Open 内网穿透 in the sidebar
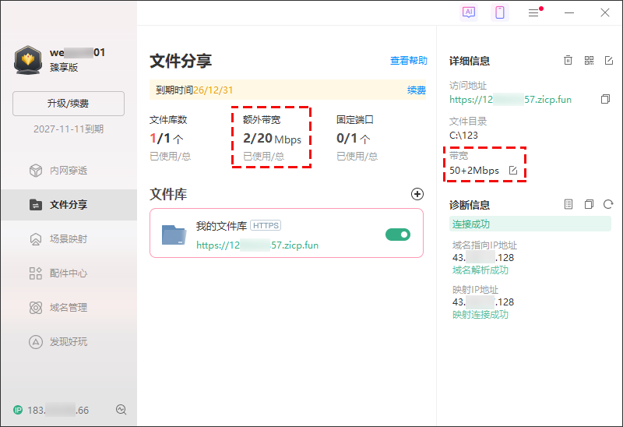This screenshot has width=623, height=427. (69, 171)
